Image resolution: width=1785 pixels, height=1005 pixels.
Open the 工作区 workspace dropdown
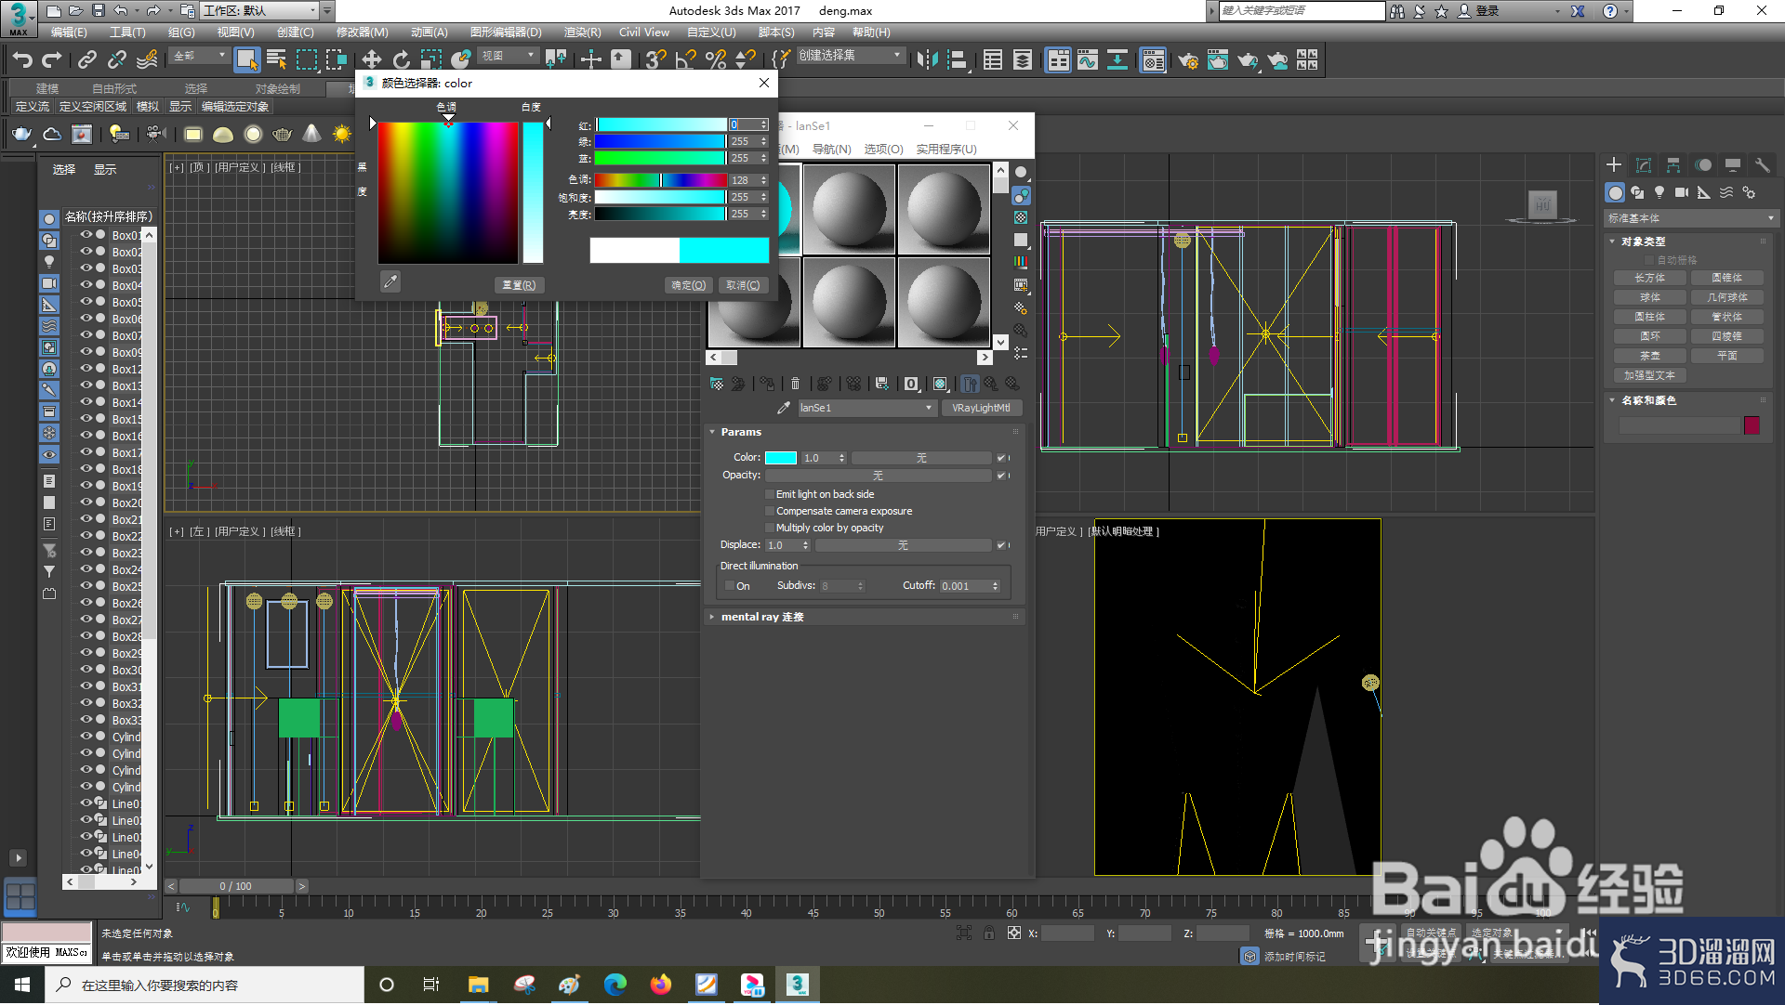pos(259,11)
